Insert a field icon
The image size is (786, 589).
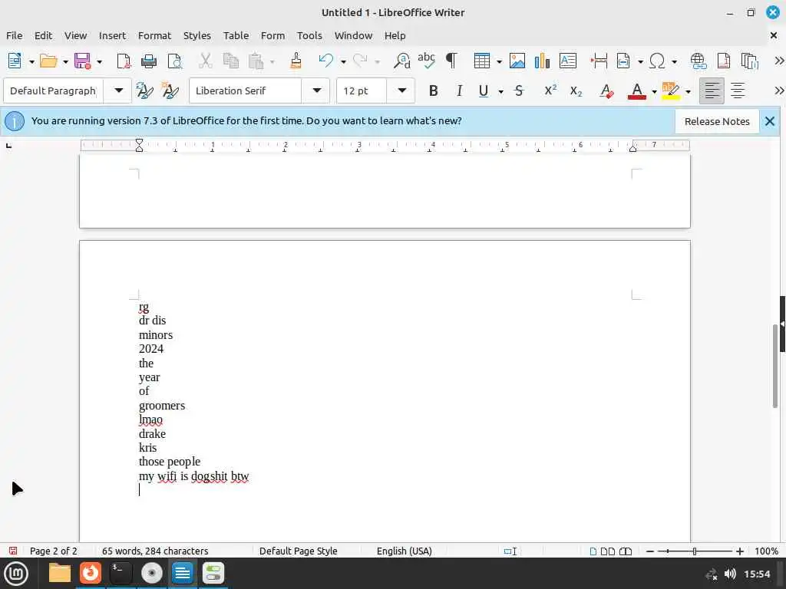tap(623, 61)
